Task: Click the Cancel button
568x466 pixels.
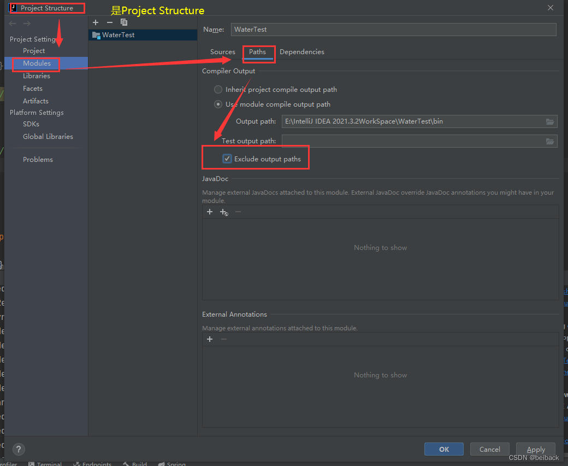Action: click(490, 450)
